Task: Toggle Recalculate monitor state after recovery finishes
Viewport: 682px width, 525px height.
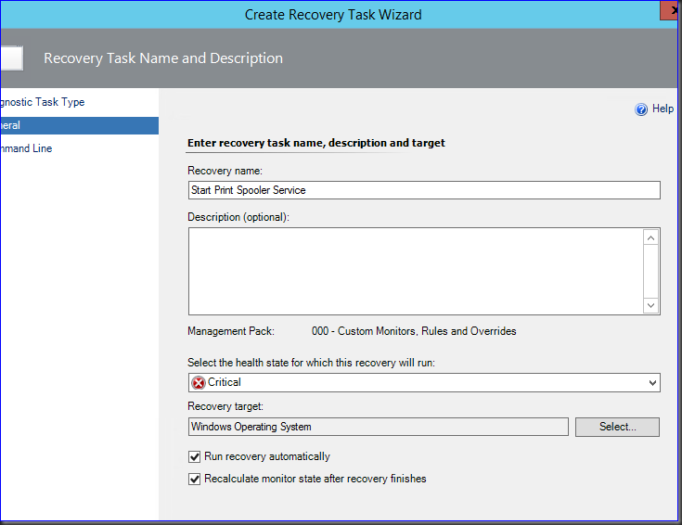Action: coord(195,480)
